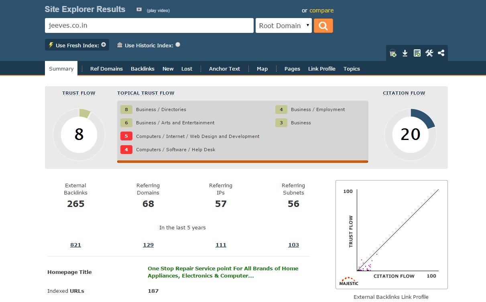Screen dimensions: 486x302
Task: Click the (play video) link text
Action: click(x=158, y=10)
